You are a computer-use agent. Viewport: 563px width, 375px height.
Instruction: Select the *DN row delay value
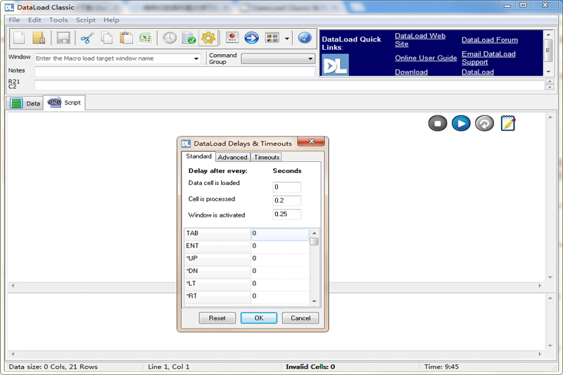pos(279,271)
